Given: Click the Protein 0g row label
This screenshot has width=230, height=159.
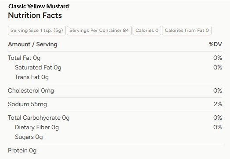Looking at the screenshot, I should pos(22,151).
